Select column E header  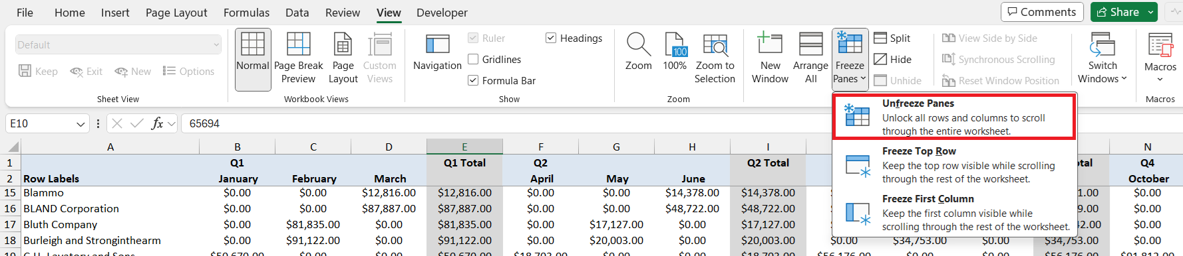pos(464,147)
